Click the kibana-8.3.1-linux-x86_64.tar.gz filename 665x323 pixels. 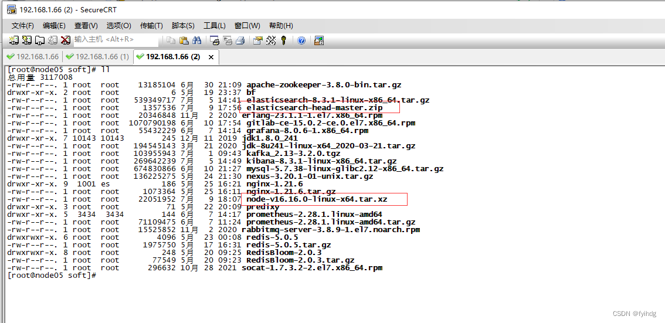point(321,161)
